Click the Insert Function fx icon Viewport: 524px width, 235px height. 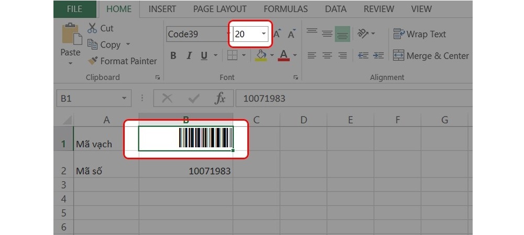[x=220, y=98]
